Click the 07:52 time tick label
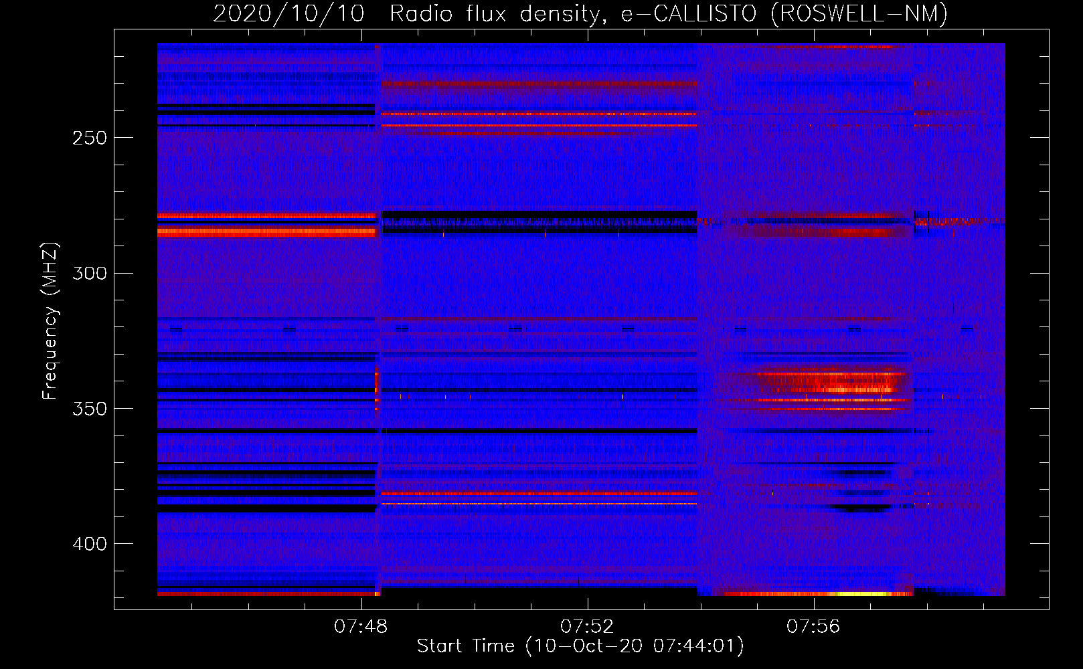 [x=587, y=627]
